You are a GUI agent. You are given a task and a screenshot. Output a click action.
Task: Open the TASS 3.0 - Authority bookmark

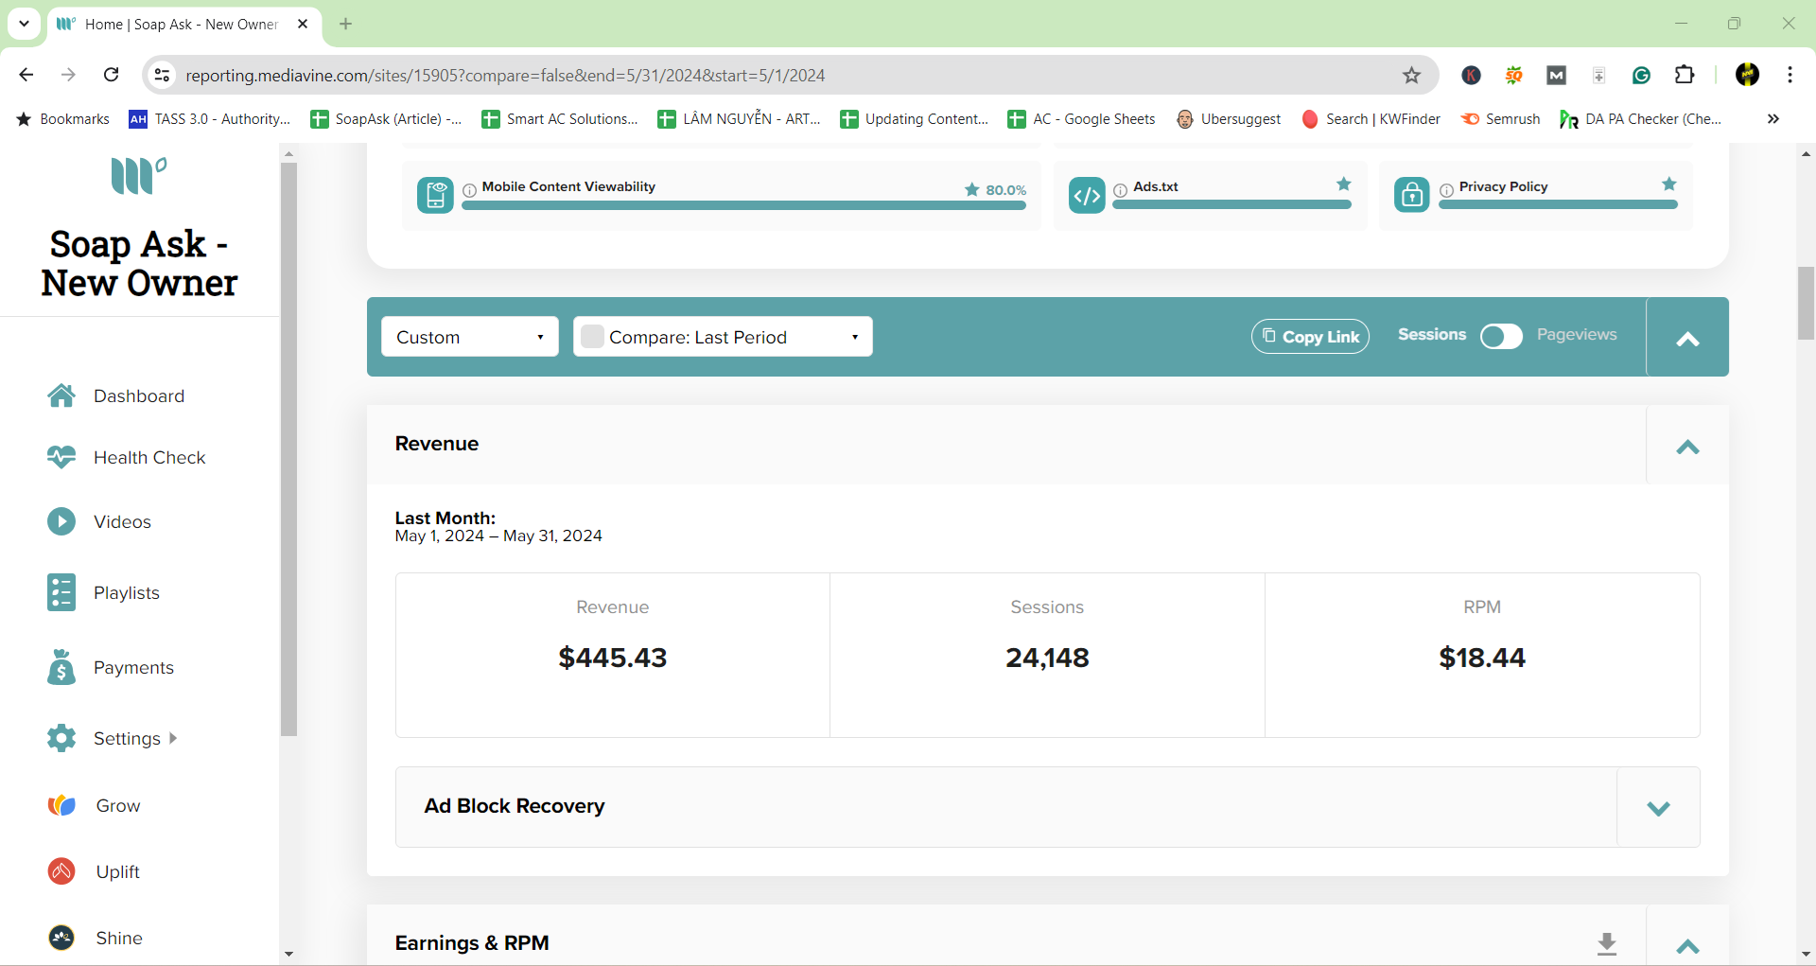coord(210,119)
